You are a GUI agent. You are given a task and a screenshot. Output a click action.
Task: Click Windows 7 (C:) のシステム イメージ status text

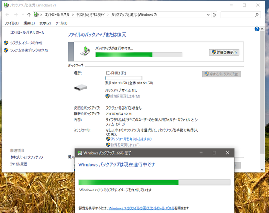tap(116, 190)
